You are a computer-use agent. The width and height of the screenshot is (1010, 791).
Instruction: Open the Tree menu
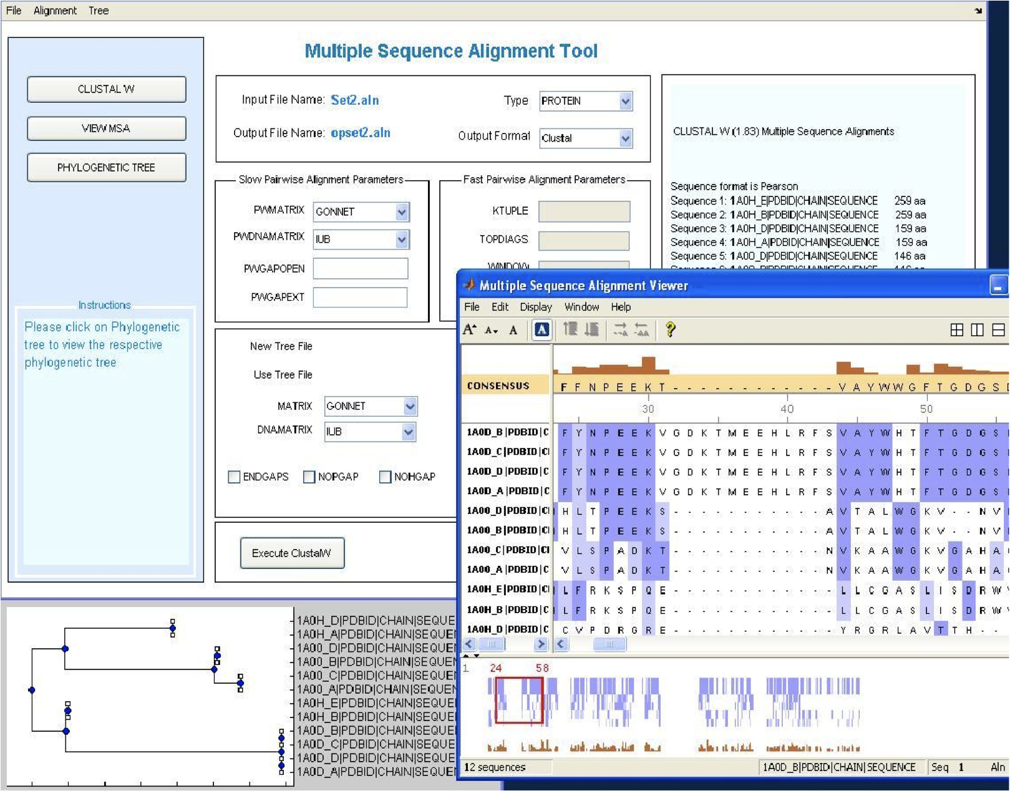coord(99,11)
